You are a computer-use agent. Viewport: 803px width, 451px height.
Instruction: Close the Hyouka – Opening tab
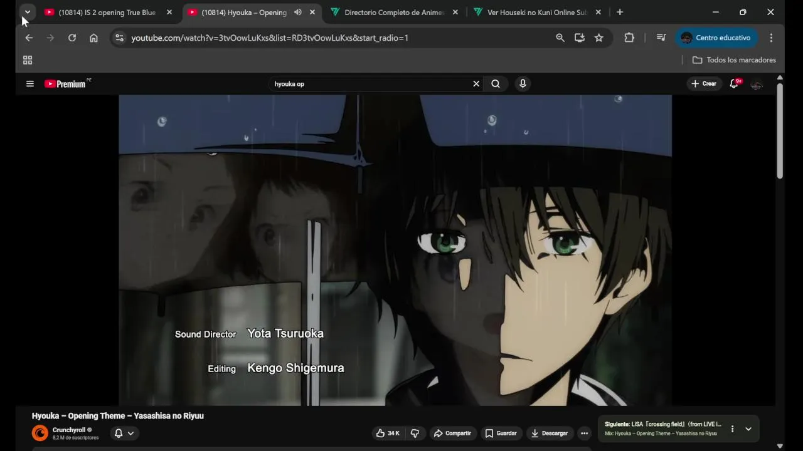pyautogui.click(x=312, y=12)
